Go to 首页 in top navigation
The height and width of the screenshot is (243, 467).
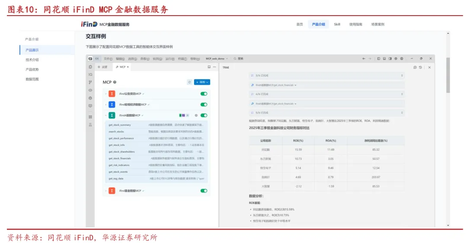(x=300, y=24)
